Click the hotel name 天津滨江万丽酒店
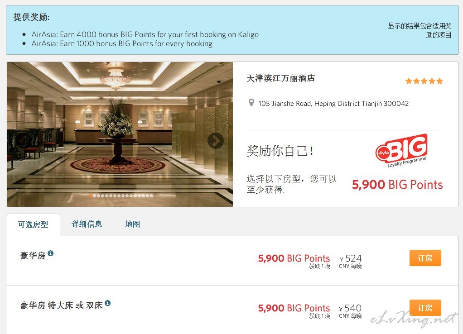Screen dimensions: 463x334 280,78
